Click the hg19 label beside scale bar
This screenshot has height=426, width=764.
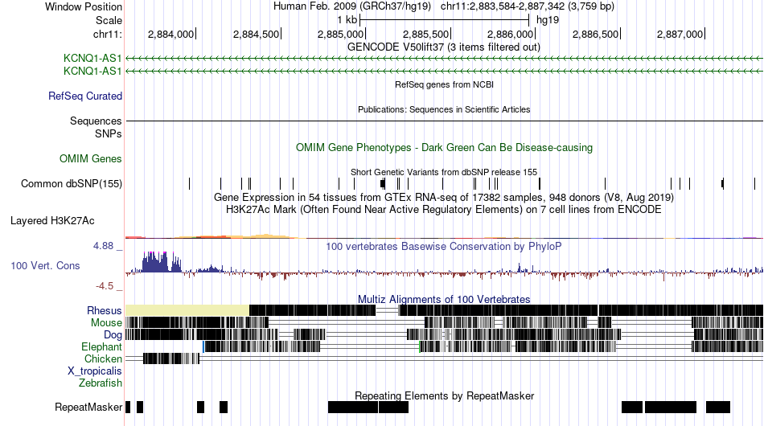(548, 20)
